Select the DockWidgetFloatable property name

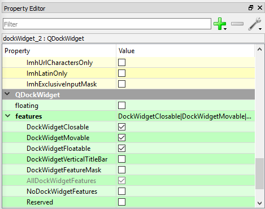(59, 149)
